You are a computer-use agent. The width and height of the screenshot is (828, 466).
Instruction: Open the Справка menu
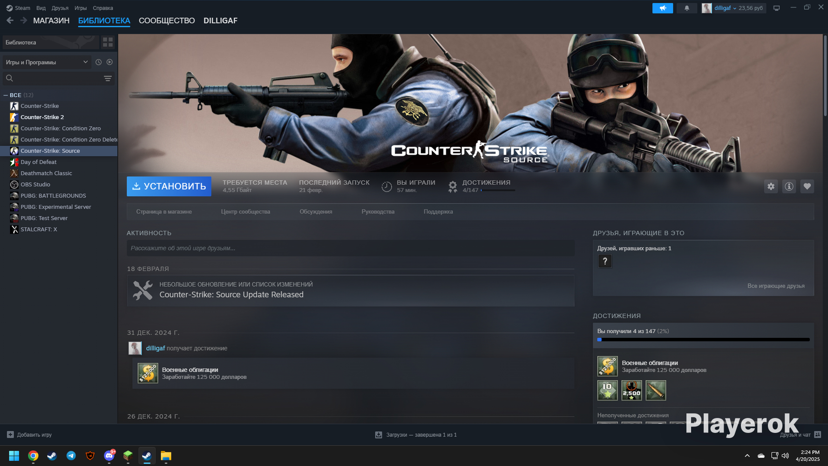click(103, 8)
